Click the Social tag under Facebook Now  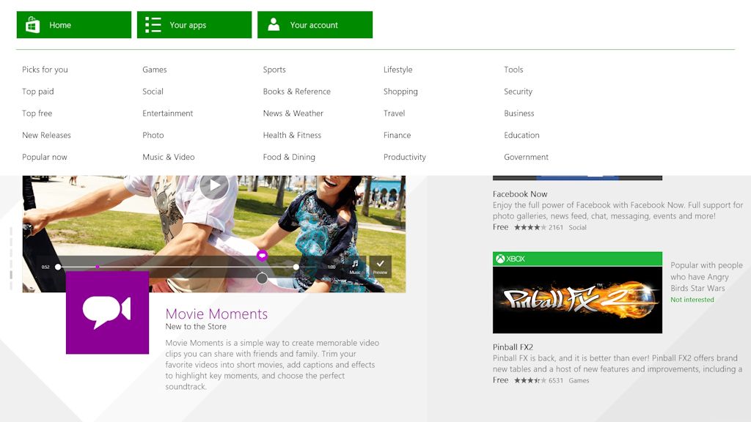578,227
